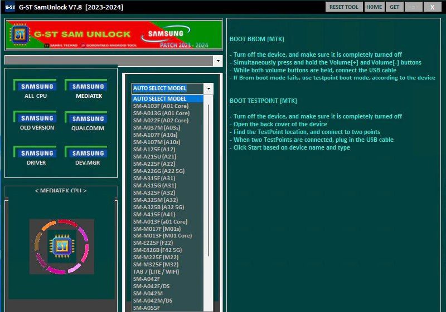Expand the gray top dropdown arrow

(x=218, y=61)
